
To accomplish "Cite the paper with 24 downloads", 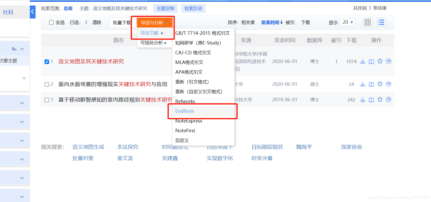I will coord(388,84).
